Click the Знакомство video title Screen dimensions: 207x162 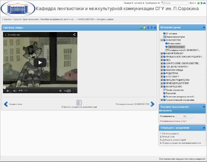tap(14, 35)
